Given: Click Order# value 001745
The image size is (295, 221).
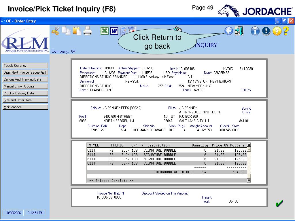Looking at the screenshot, I should (x=225, y=130).
